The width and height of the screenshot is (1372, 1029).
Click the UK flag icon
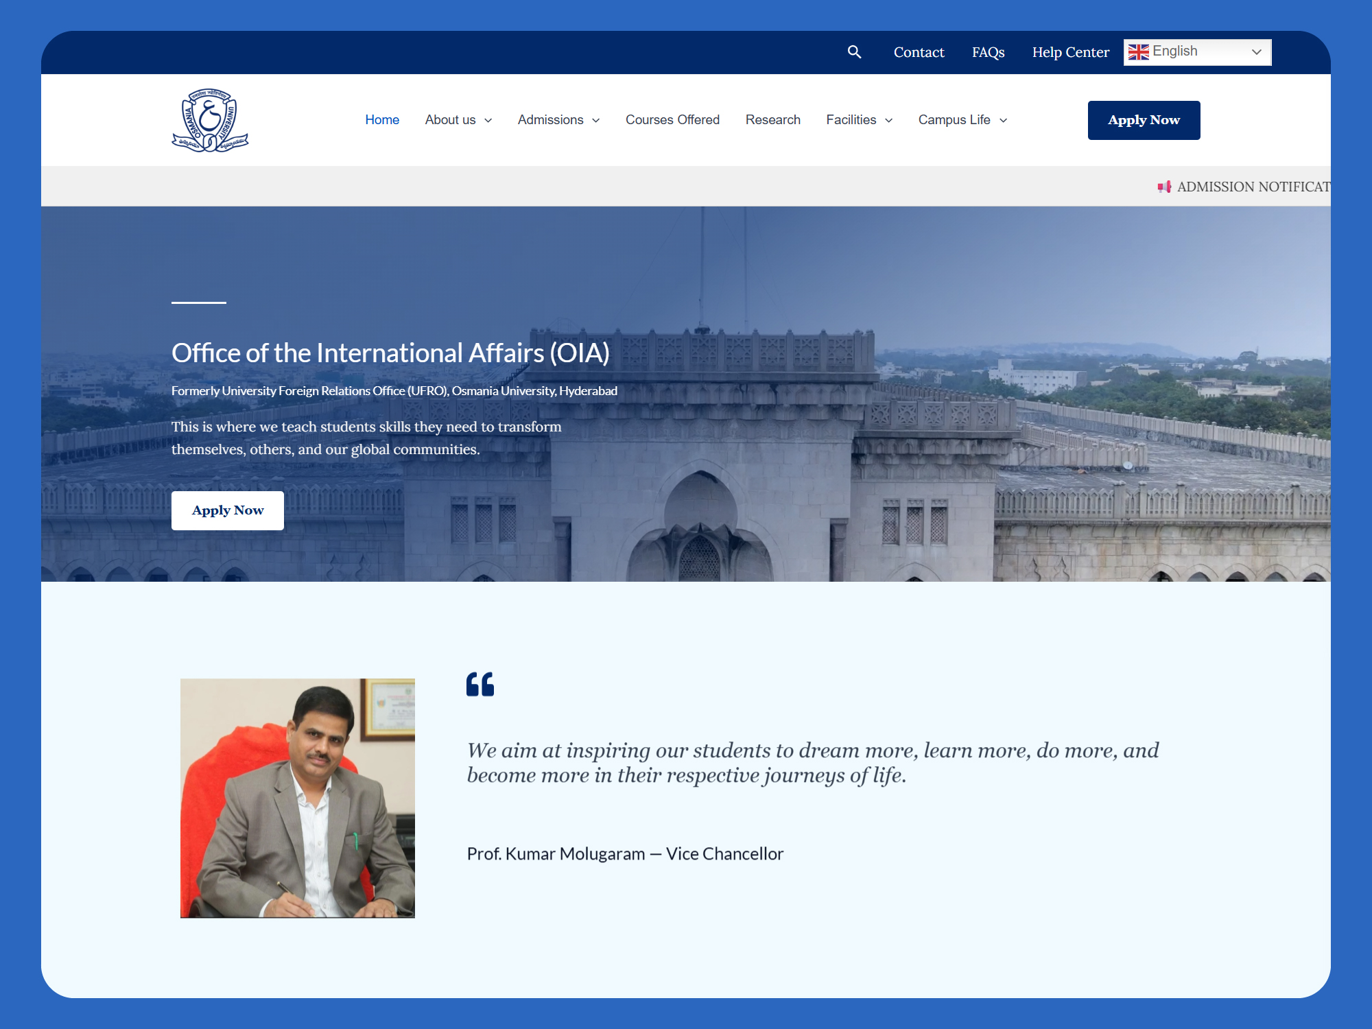coord(1138,52)
